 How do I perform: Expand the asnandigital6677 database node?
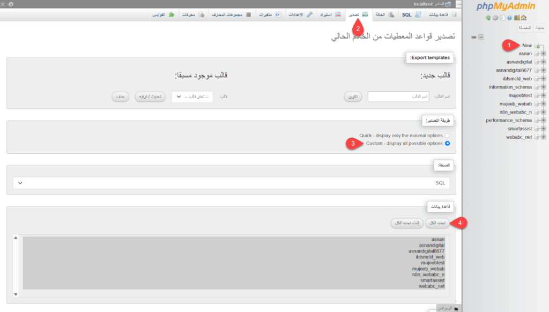(544, 70)
